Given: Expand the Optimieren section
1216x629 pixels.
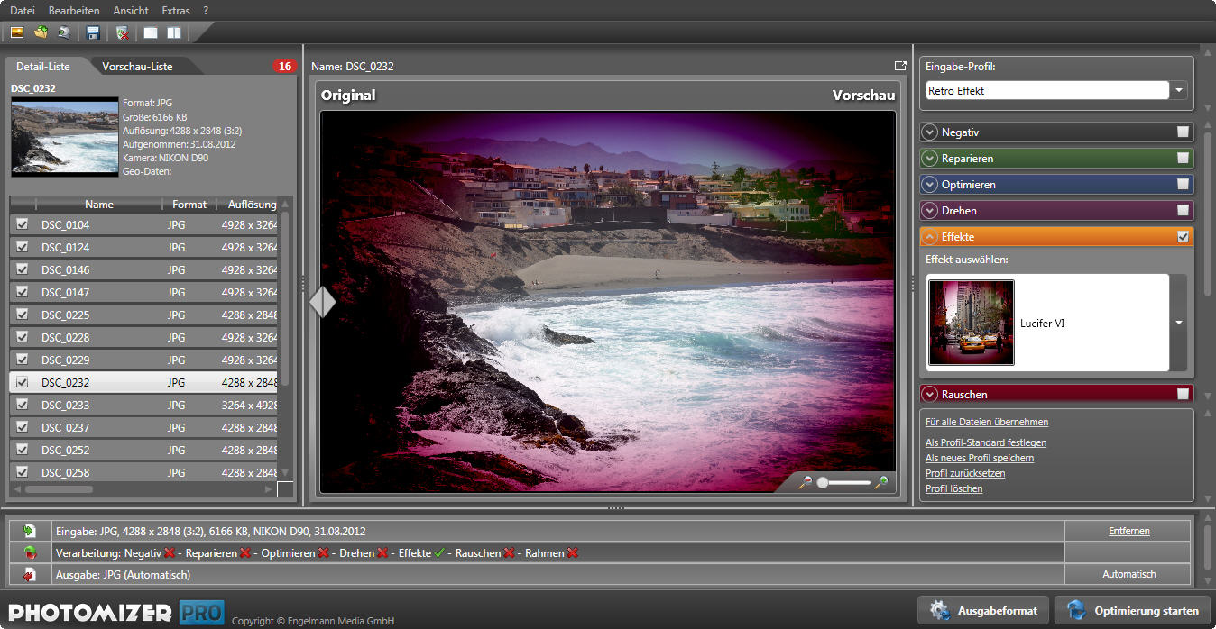Looking at the screenshot, I should point(930,185).
